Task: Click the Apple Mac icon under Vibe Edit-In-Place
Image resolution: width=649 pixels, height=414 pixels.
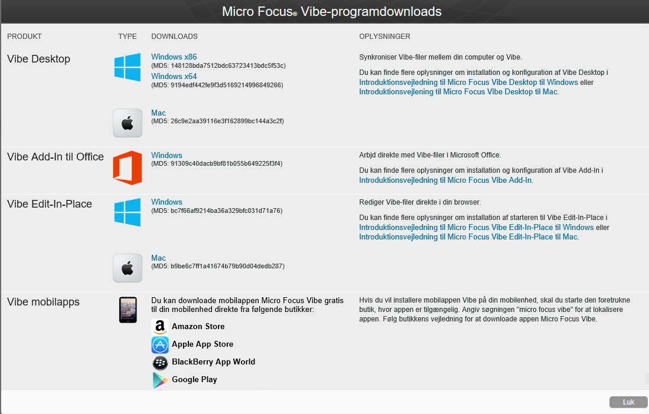Action: [128, 268]
